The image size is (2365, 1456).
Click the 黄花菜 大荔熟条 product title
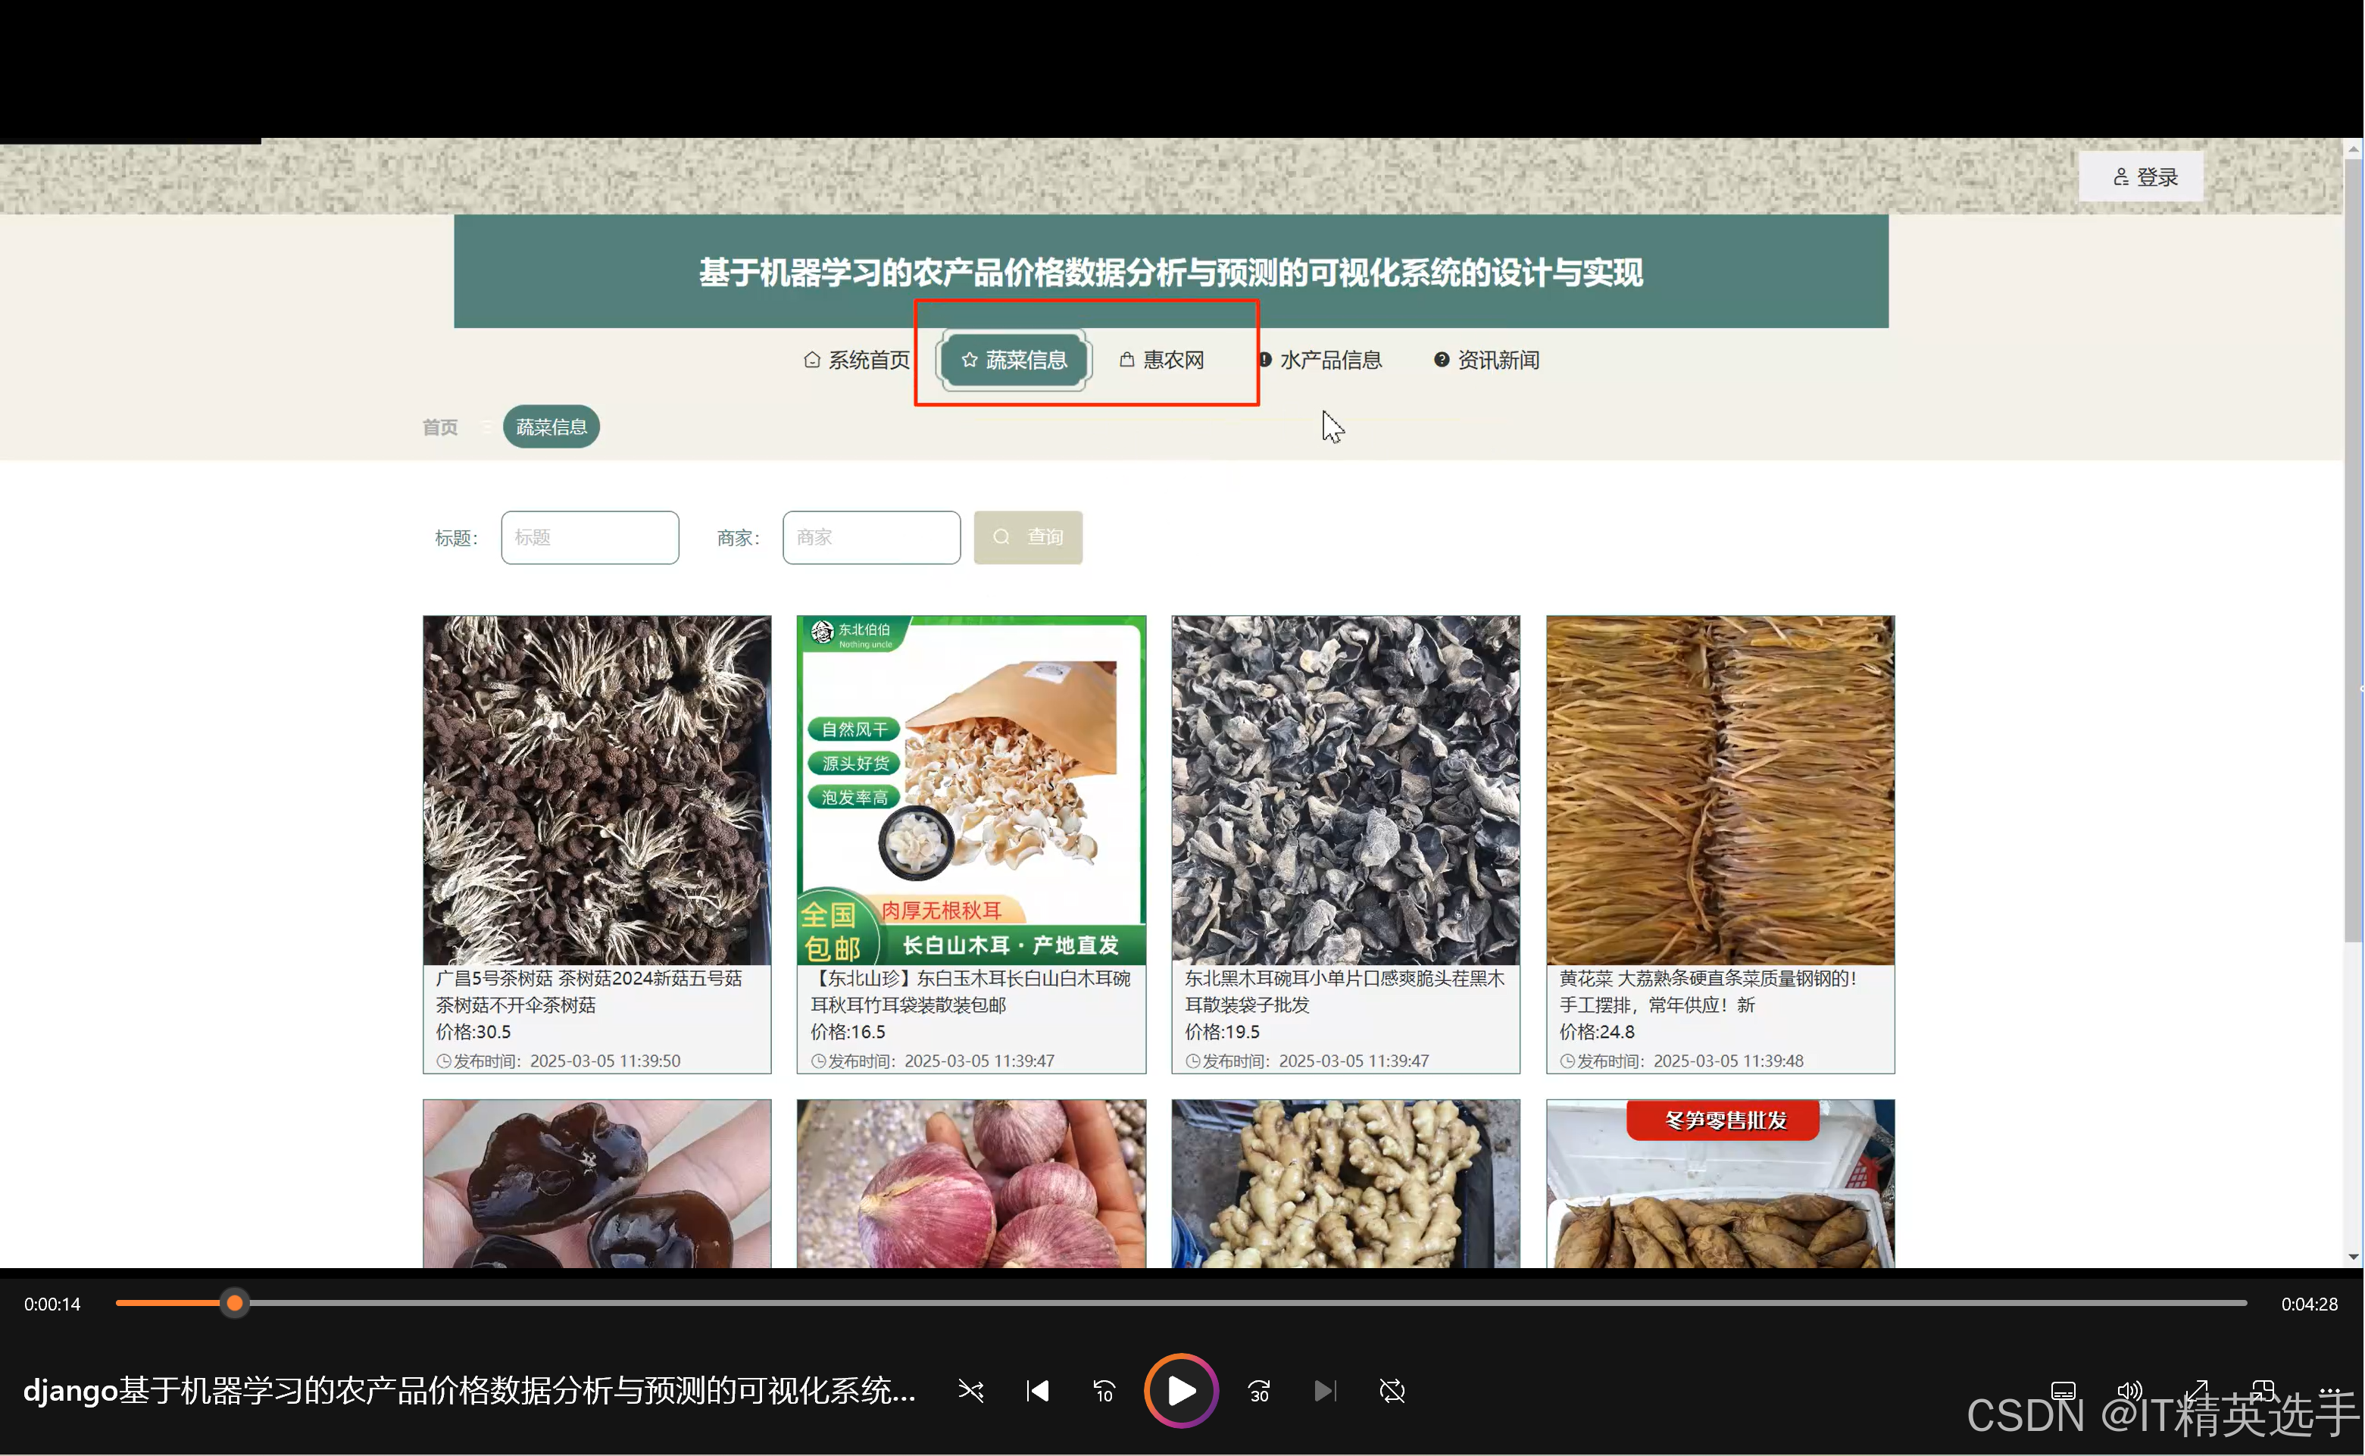tap(1707, 991)
